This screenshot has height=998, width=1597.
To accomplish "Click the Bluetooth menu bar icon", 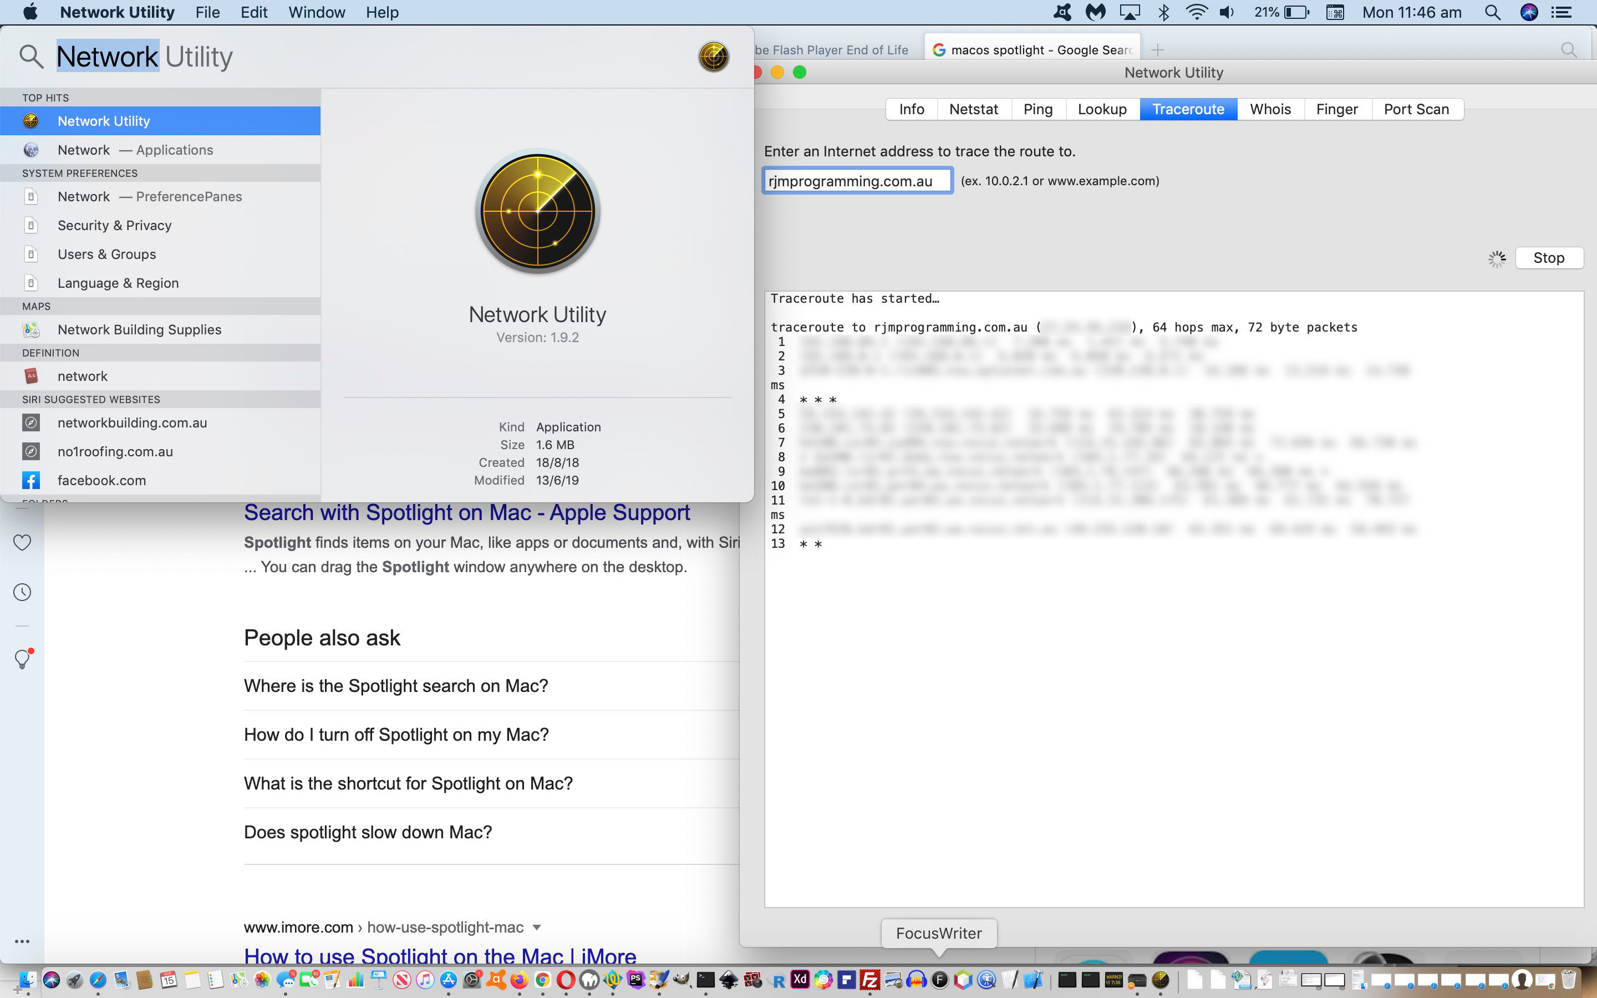I will pos(1164,12).
